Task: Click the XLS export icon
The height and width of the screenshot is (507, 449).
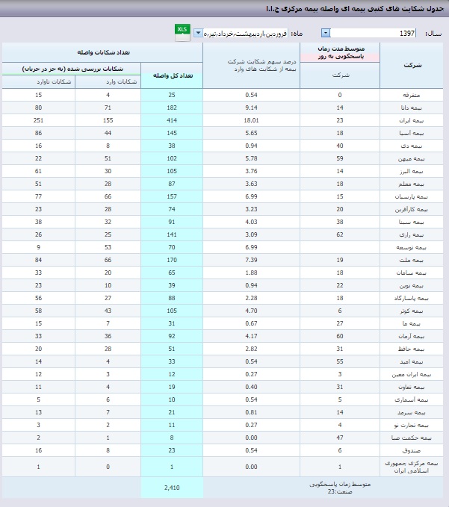Action: [x=182, y=31]
